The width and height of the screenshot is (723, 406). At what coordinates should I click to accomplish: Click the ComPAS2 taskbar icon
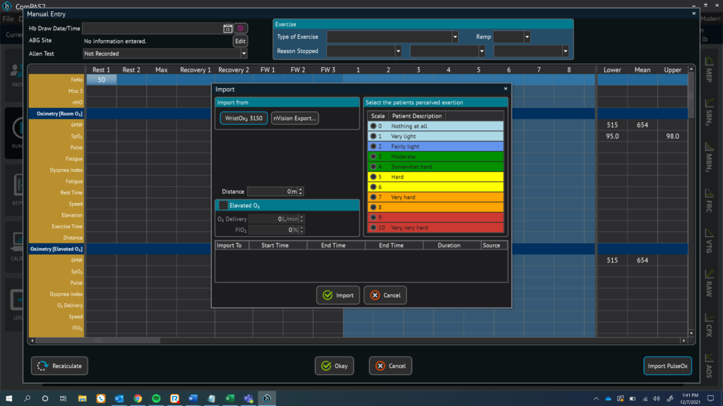pyautogui.click(x=267, y=398)
